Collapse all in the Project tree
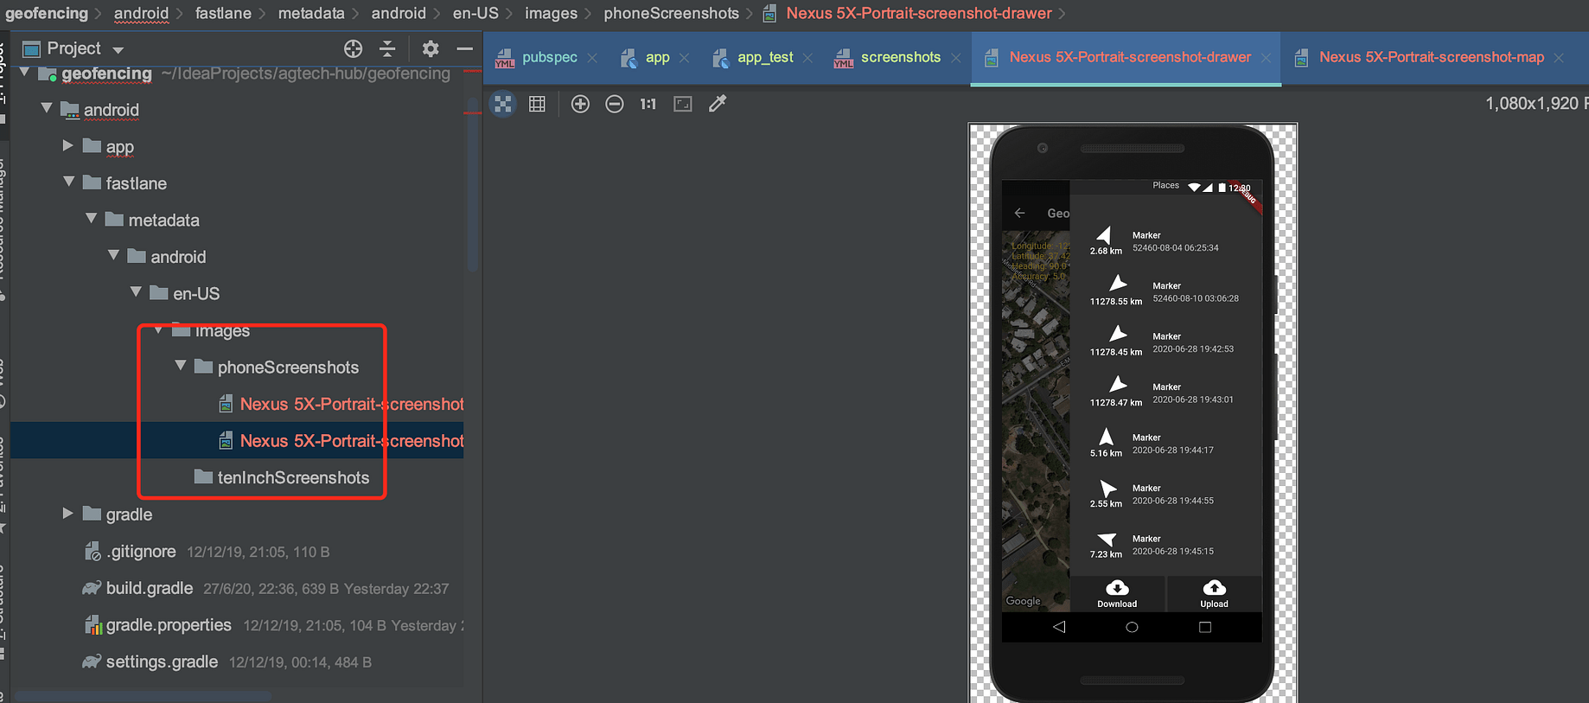Screen dimensions: 1589x703 387,48
